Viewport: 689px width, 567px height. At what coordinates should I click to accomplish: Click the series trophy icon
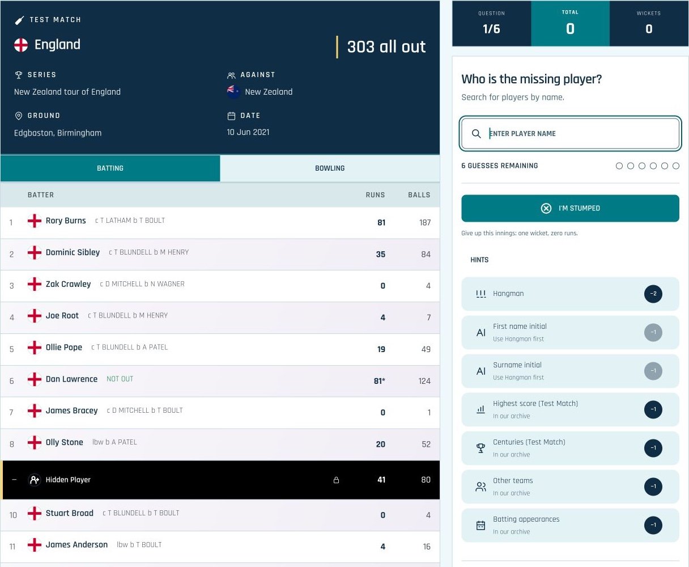coord(18,75)
